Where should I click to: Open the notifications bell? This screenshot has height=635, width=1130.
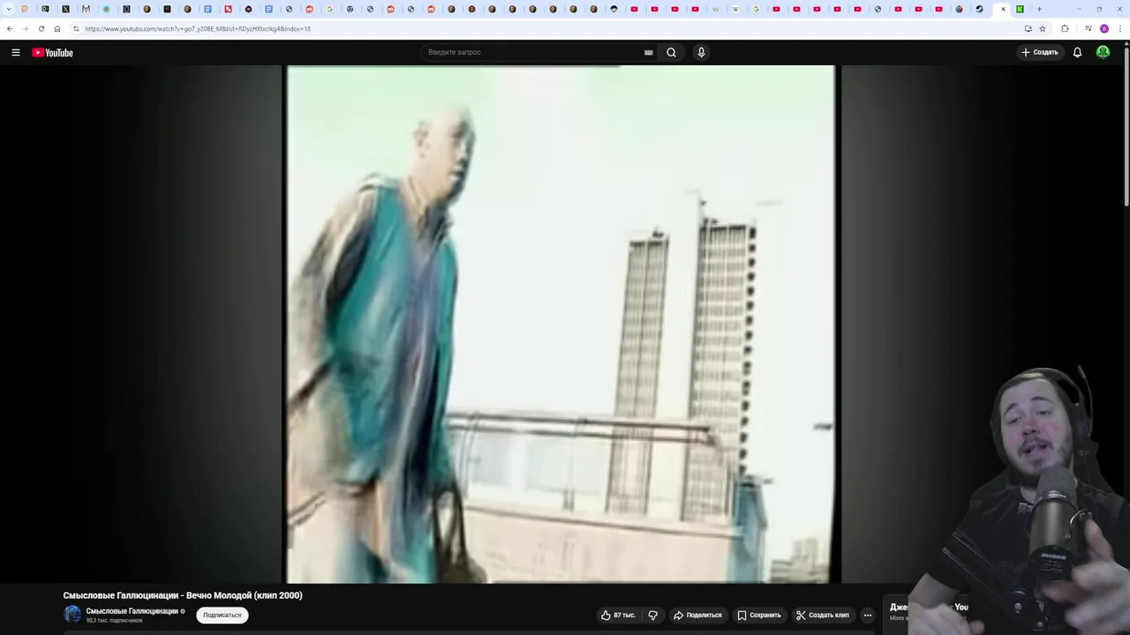click(x=1077, y=52)
